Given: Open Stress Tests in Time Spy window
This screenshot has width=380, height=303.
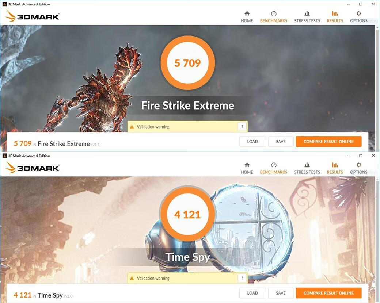Looking at the screenshot, I should click(x=307, y=168).
